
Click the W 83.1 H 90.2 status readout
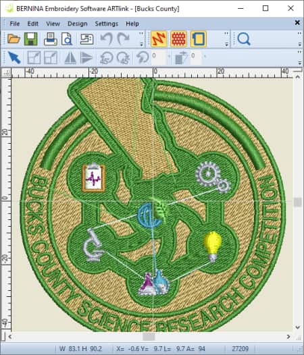(80, 348)
